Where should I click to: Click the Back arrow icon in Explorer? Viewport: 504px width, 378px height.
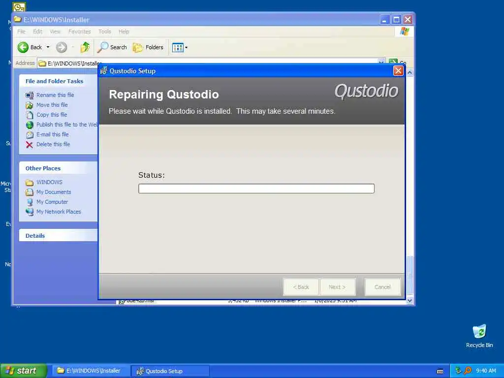tap(23, 47)
